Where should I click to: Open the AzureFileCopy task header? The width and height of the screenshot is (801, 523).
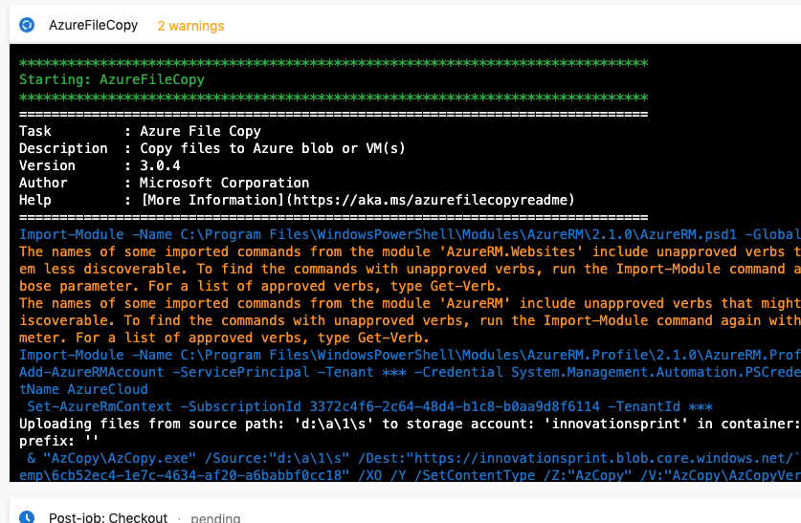coord(94,25)
